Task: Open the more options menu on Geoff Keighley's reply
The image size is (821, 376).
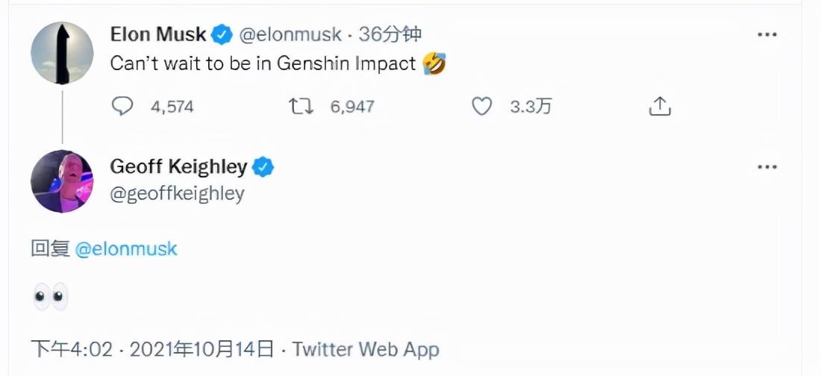Action: point(767,166)
